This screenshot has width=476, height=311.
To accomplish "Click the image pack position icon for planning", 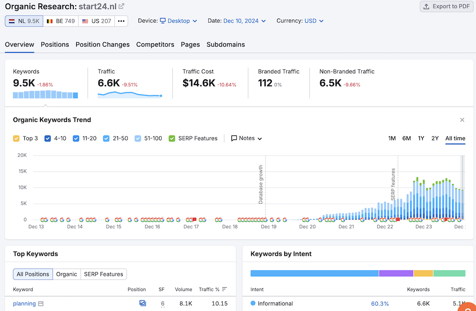I will (x=142, y=303).
